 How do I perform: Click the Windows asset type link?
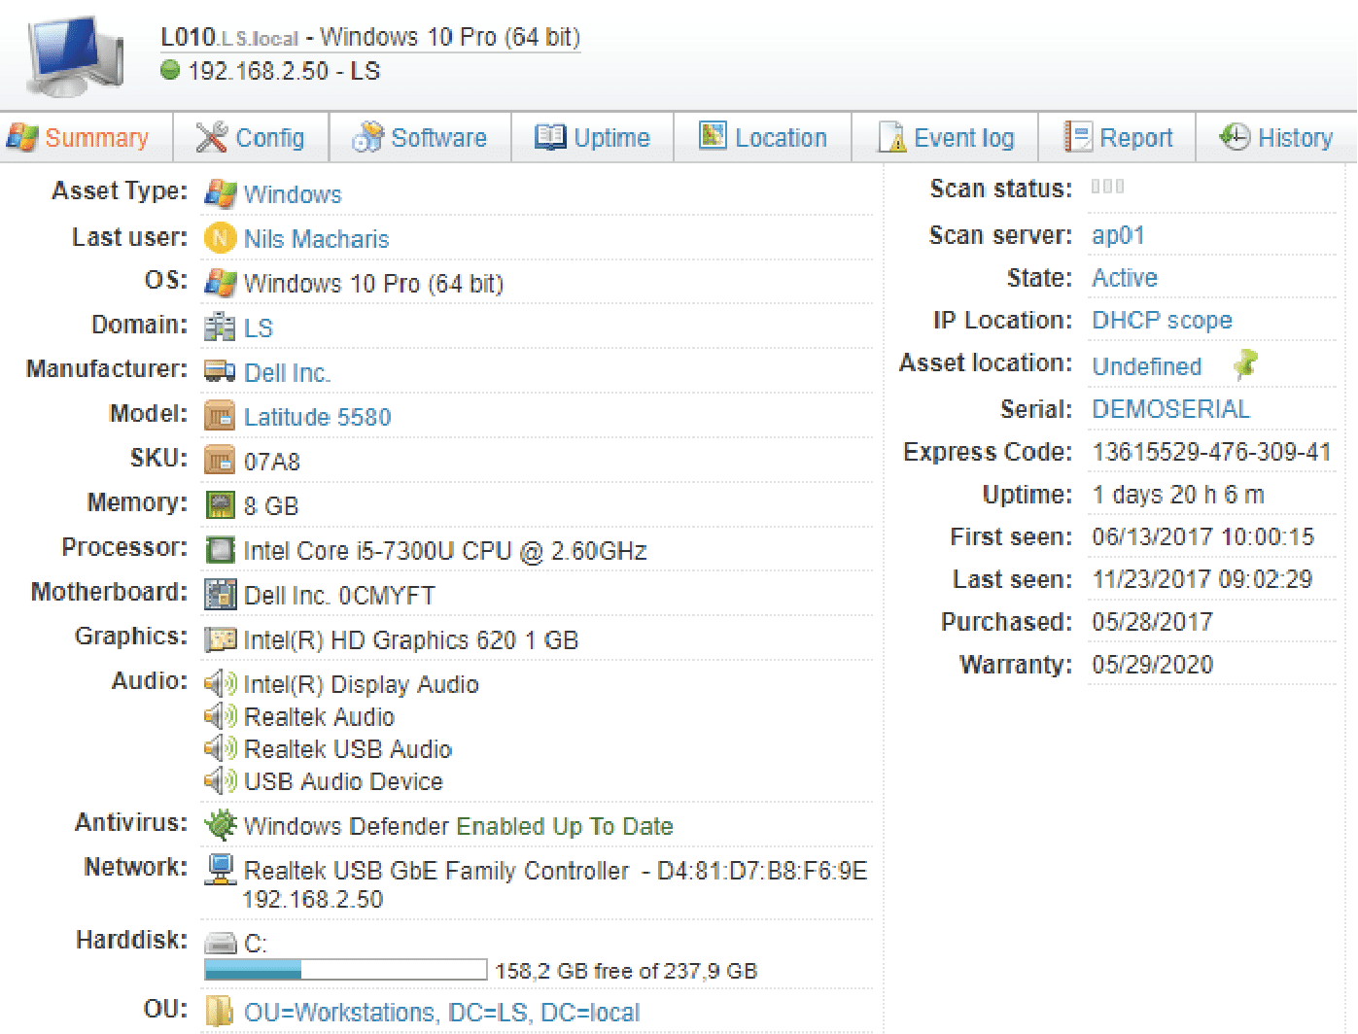293,194
